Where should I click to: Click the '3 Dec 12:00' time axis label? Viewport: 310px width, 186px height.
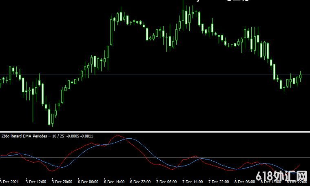pos(35,182)
